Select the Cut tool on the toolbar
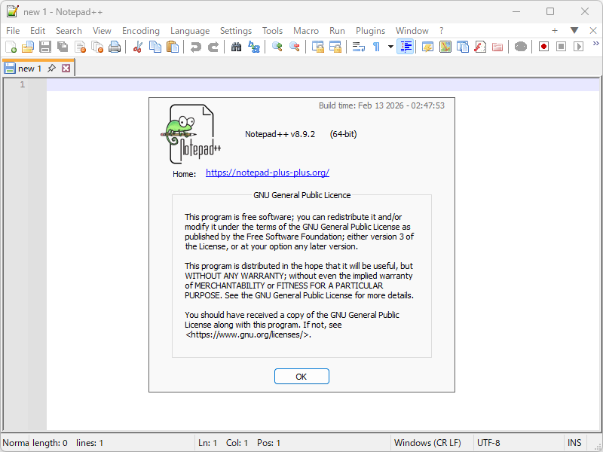603x452 pixels. 138,46
